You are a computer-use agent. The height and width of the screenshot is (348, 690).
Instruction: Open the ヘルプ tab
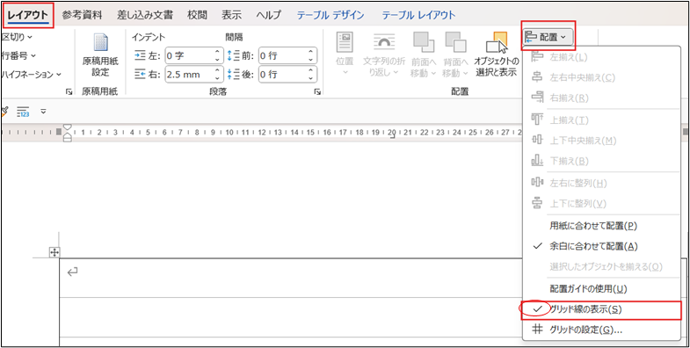coord(268,15)
